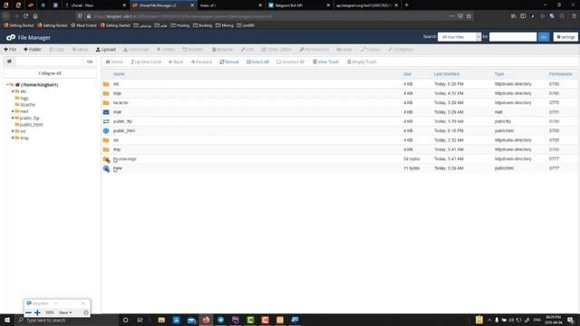Sort the list by Size column
This screenshot has width=580, height=326.
pyautogui.click(x=407, y=74)
